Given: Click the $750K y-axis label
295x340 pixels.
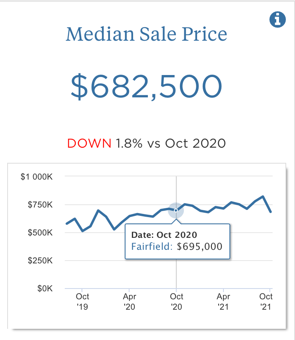Looking at the screenshot, I should [x=40, y=205].
